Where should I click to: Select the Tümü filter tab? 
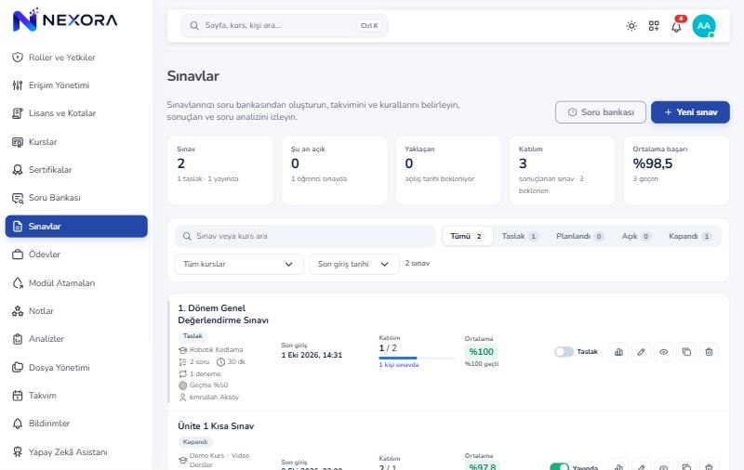467,236
